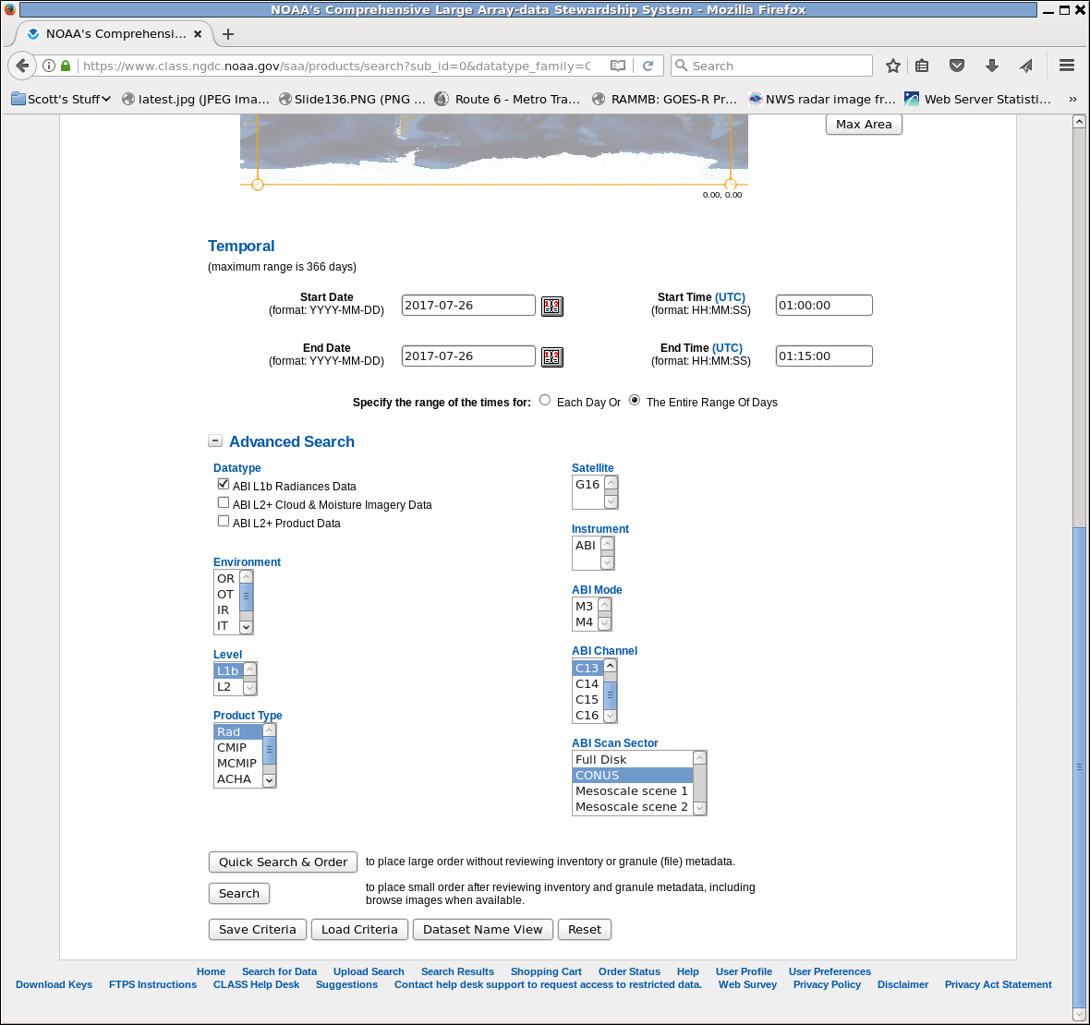Click the Environment list scrollbar thumb
Image resolution: width=1090 pixels, height=1025 pixels.
246,597
